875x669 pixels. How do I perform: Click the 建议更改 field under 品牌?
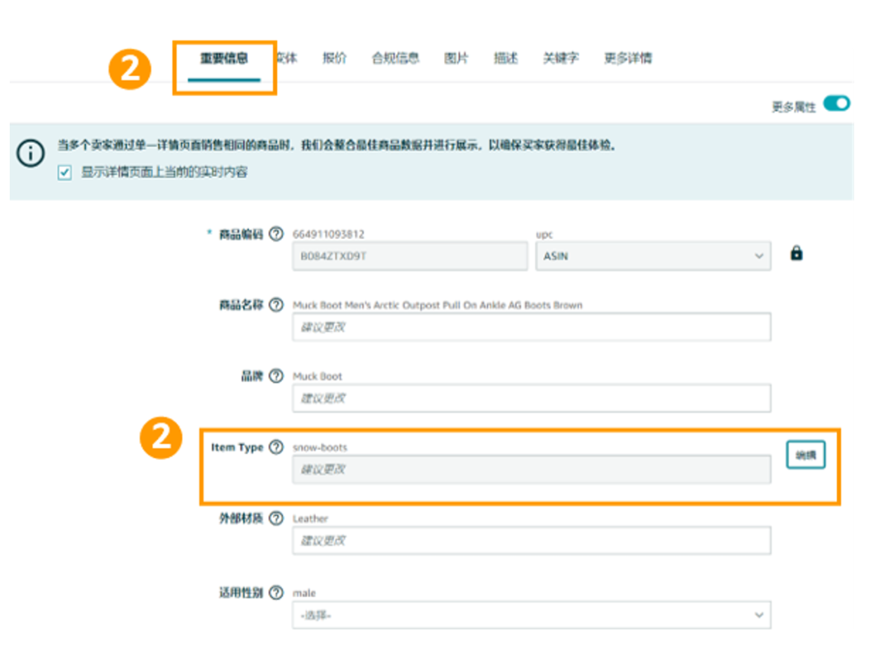(x=531, y=398)
